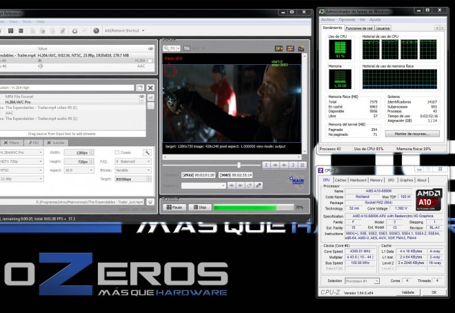
Task: Click the chapter eraser icon
Action: [250, 185]
